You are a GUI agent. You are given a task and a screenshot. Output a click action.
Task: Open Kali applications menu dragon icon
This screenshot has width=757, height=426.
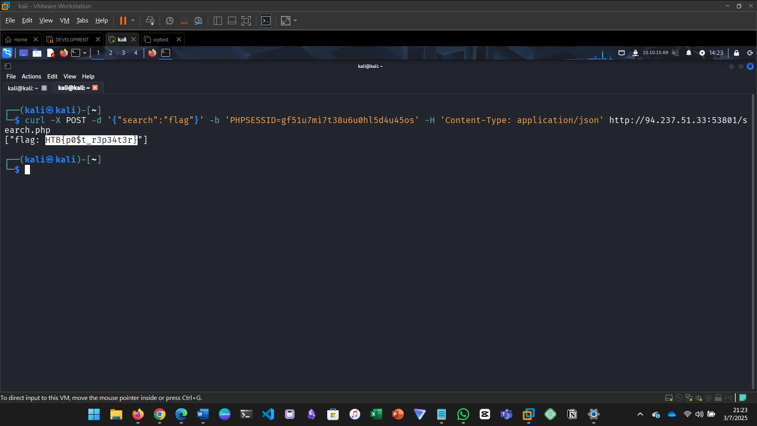pyautogui.click(x=7, y=53)
